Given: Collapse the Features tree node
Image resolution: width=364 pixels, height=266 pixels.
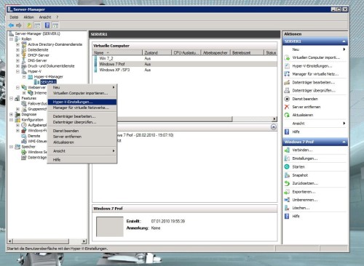Looking at the screenshot, I should pyautogui.click(x=11, y=98).
